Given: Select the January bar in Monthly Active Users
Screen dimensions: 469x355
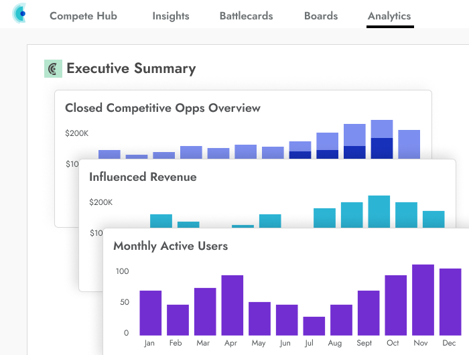Looking at the screenshot, I should [150, 312].
